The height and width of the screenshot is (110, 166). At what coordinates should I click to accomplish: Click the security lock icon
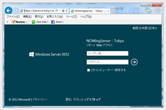(63, 11)
